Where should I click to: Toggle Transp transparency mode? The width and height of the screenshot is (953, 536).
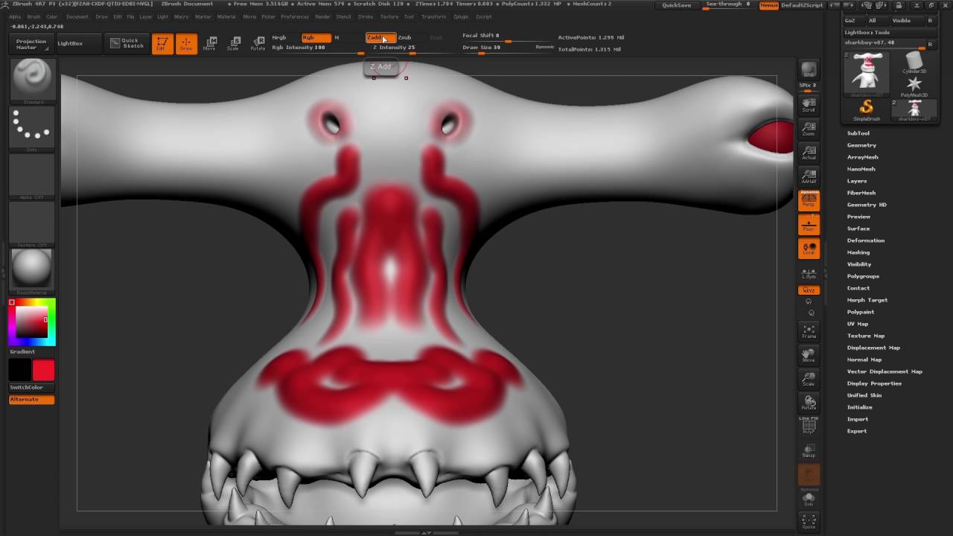[809, 450]
